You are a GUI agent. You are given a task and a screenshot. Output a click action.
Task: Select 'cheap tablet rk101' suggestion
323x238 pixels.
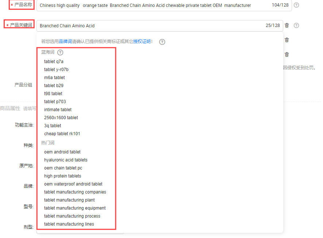(62, 134)
